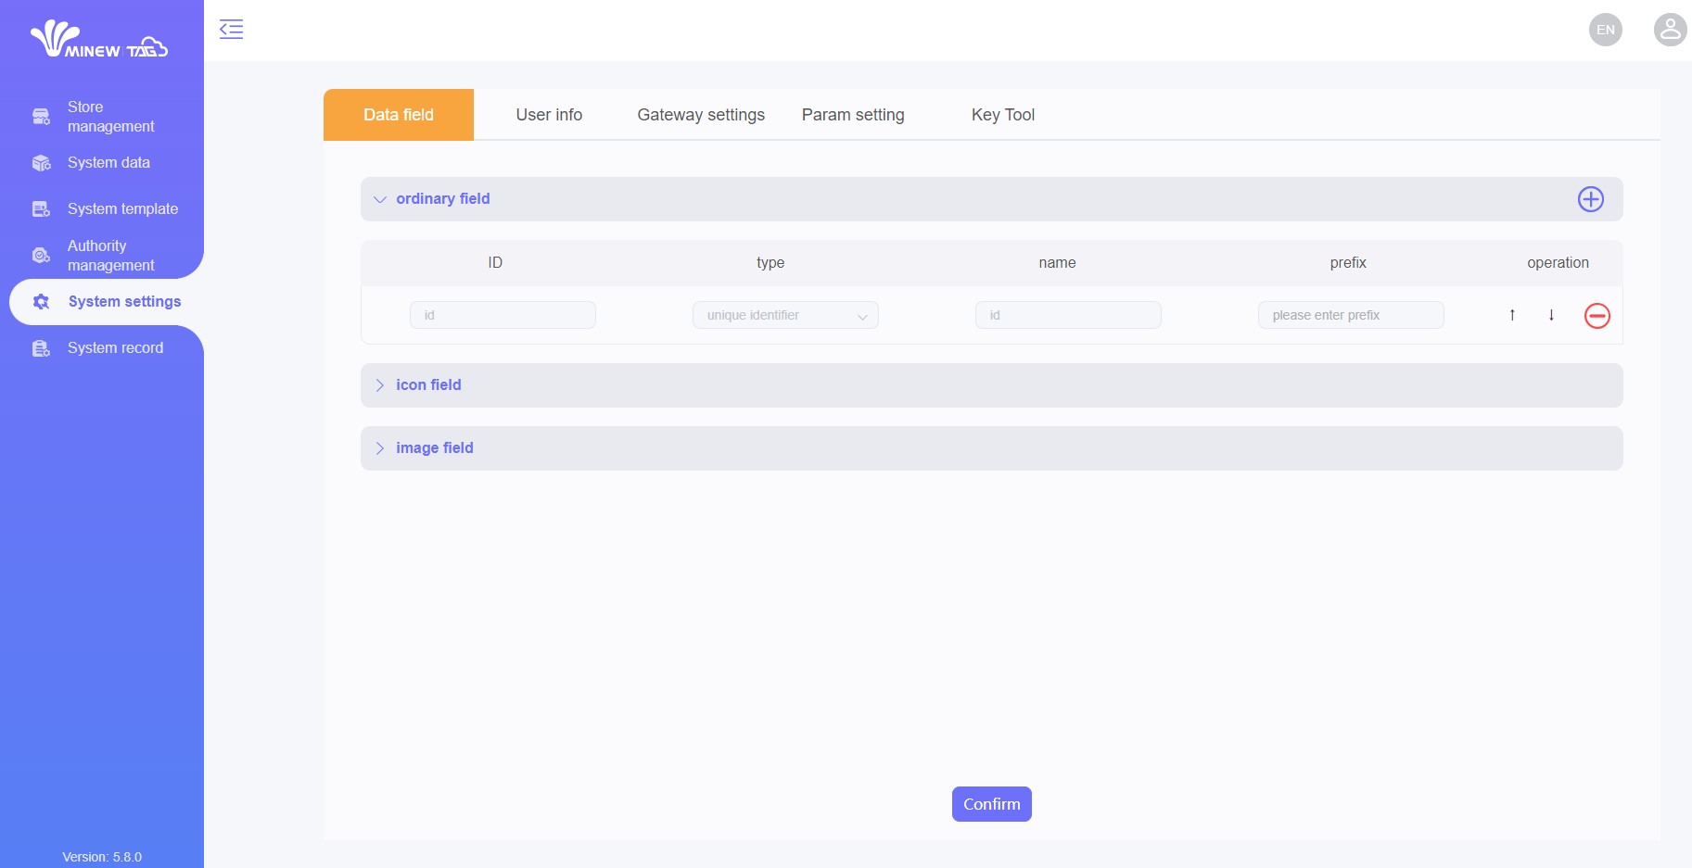Move the field row up with arrow

tap(1512, 315)
